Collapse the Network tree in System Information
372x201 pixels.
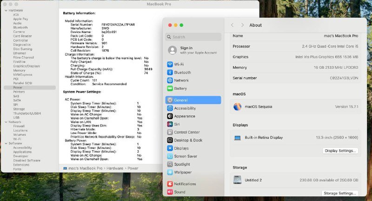tap(6, 122)
